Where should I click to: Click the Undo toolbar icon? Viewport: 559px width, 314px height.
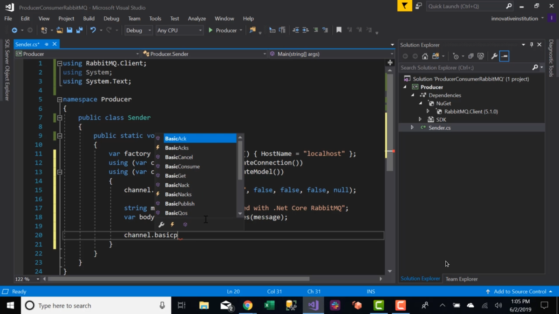[93, 30]
